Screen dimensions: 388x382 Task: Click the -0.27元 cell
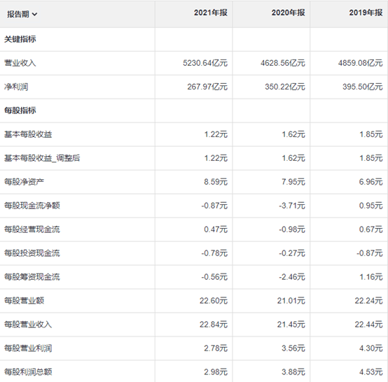(x=292, y=253)
